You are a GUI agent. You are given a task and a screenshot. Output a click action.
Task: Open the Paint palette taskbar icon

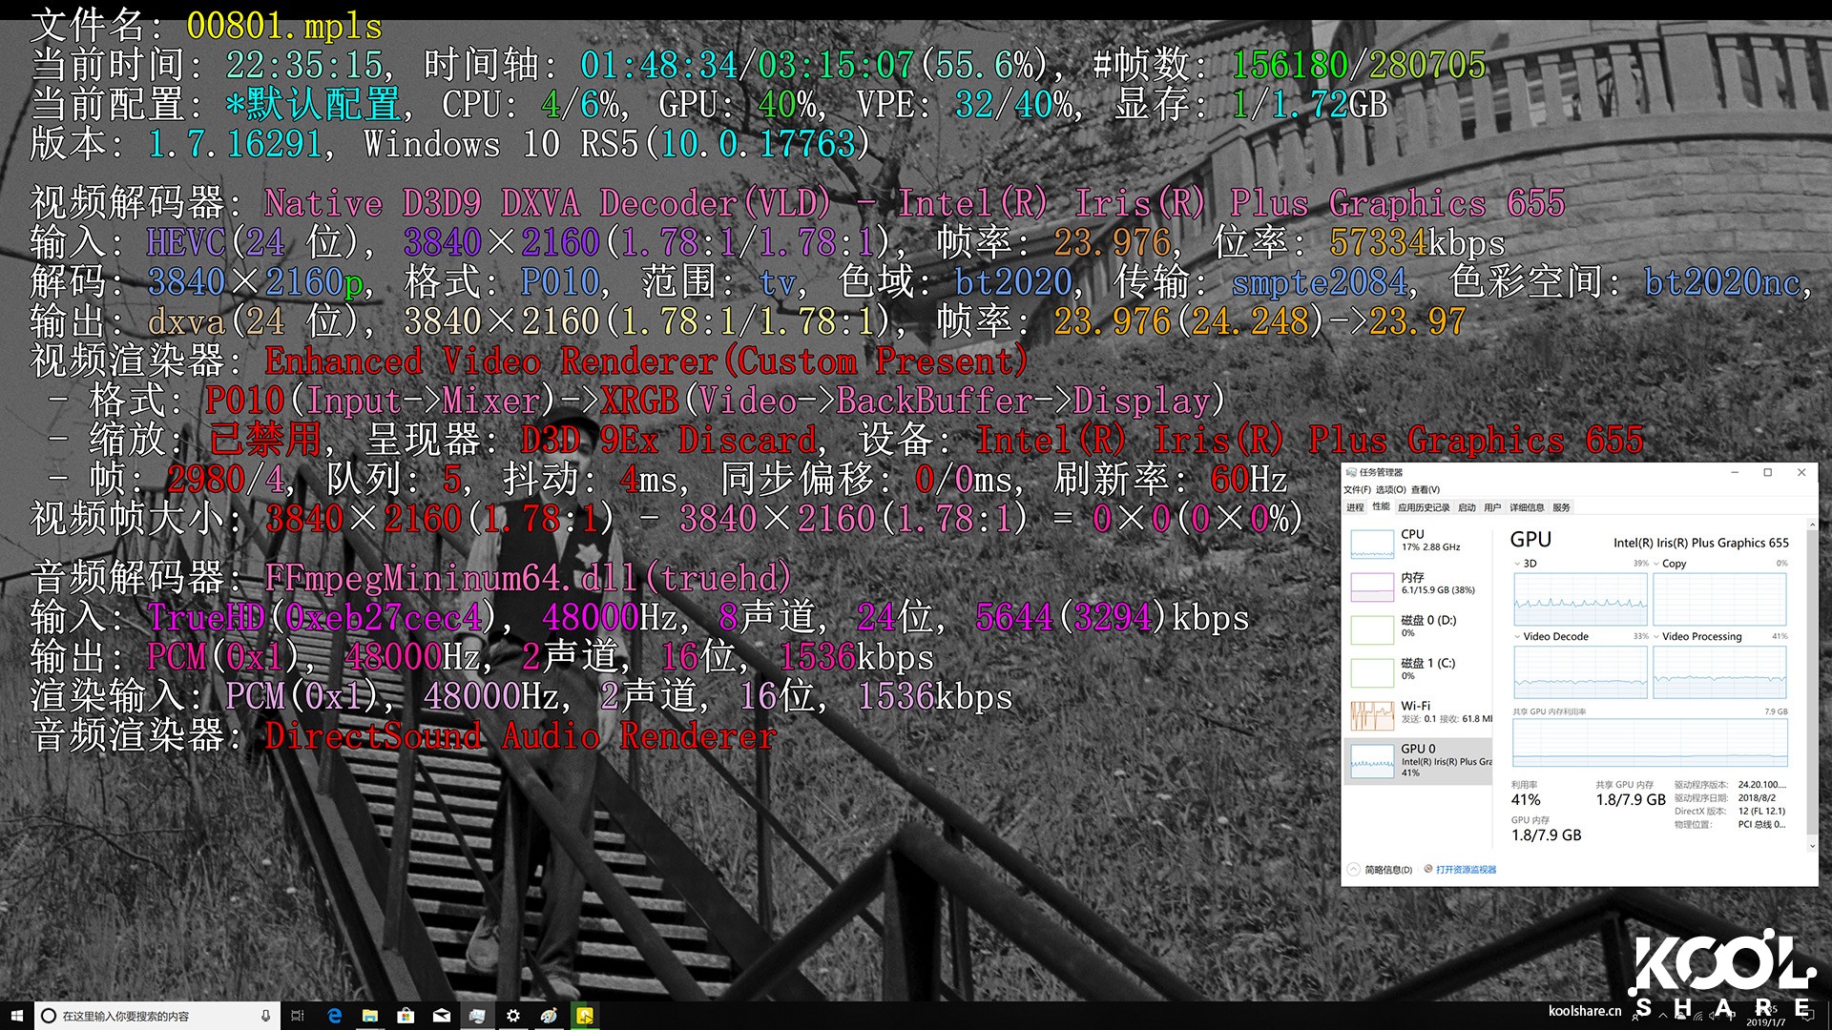pos(549,1016)
